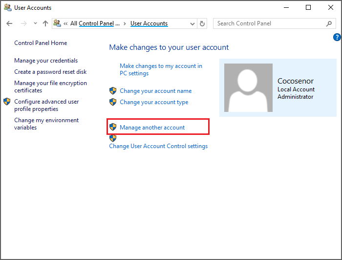Click the Local Account label
Image resolution: width=342 pixels, height=260 pixels.
coord(296,89)
